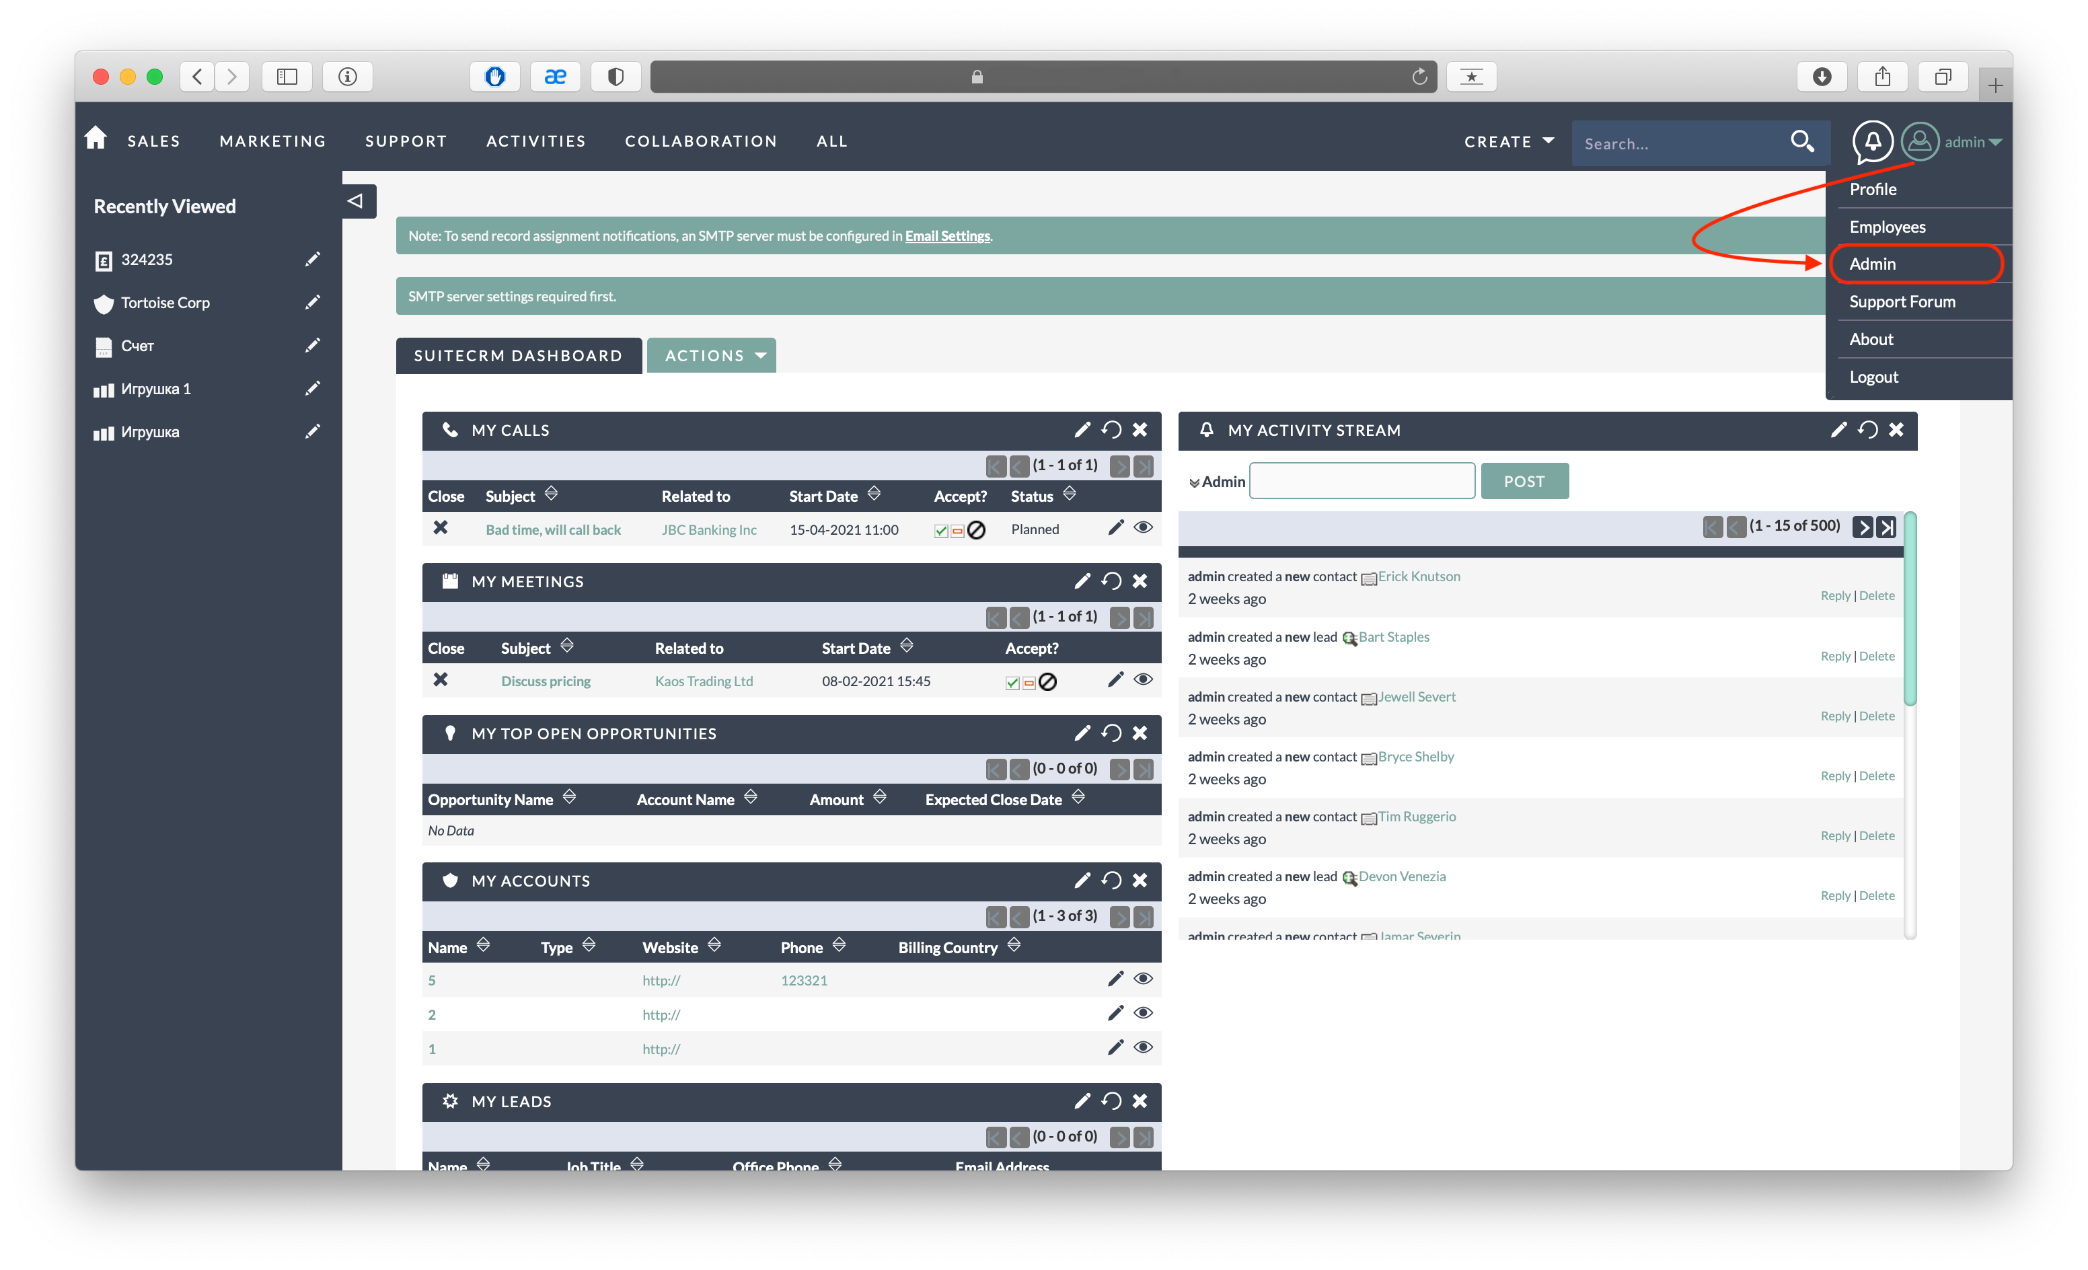This screenshot has width=2088, height=1270.
Task: Click Safari share icon
Action: pyautogui.click(x=1882, y=76)
